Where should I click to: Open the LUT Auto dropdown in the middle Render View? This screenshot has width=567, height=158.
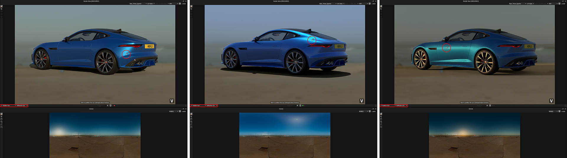(341, 4)
